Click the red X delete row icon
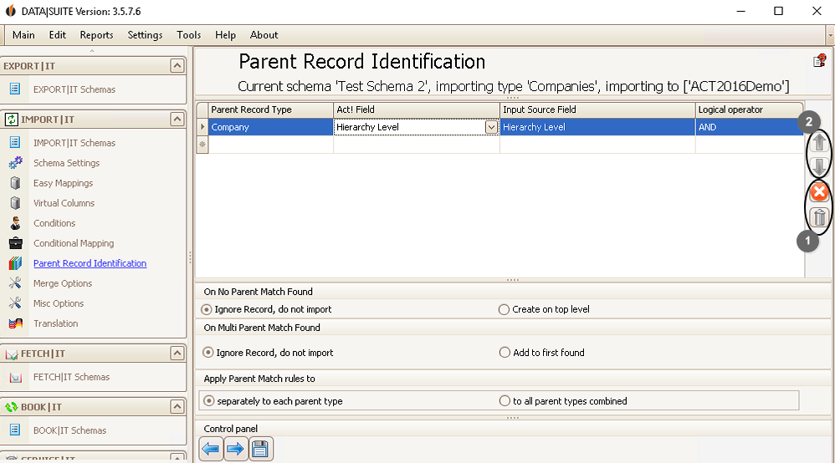Image resolution: width=835 pixels, height=463 pixels. coord(819,192)
